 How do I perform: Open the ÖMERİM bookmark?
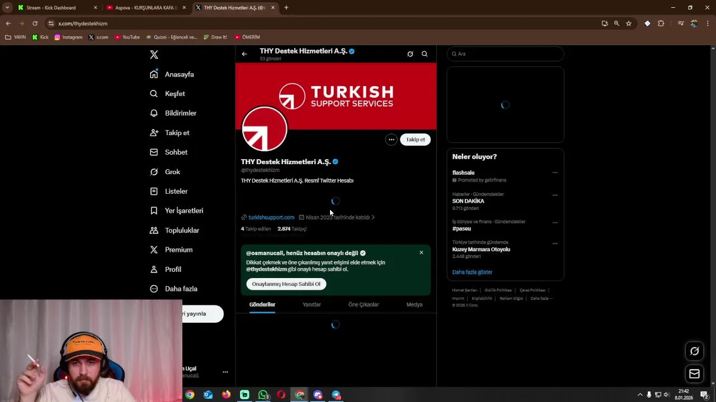(247, 37)
